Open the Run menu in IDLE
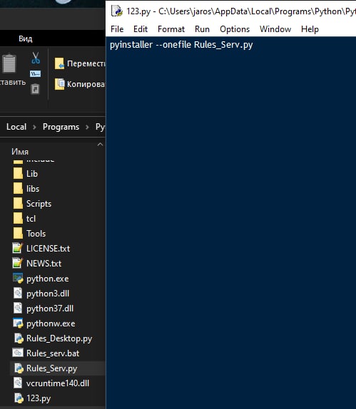Viewport: 356px width, 409px height. click(202, 29)
